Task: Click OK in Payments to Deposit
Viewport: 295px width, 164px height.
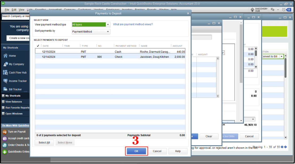Action: click(x=136, y=151)
